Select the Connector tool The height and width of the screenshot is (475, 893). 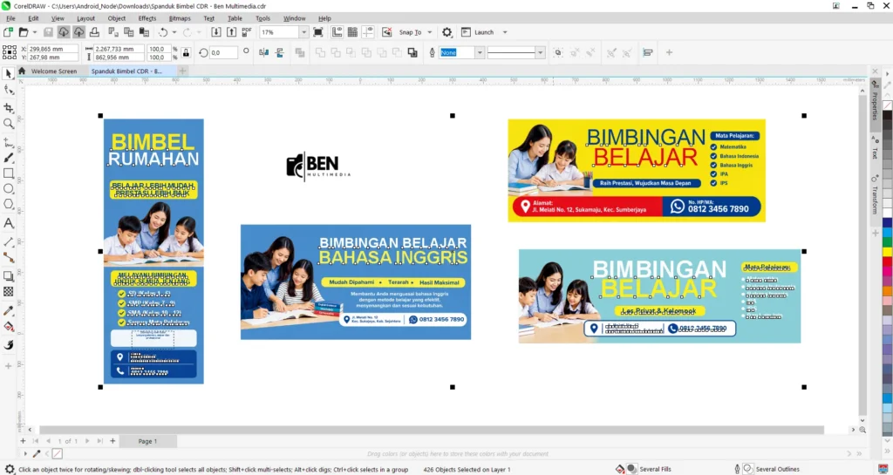pos(9,258)
